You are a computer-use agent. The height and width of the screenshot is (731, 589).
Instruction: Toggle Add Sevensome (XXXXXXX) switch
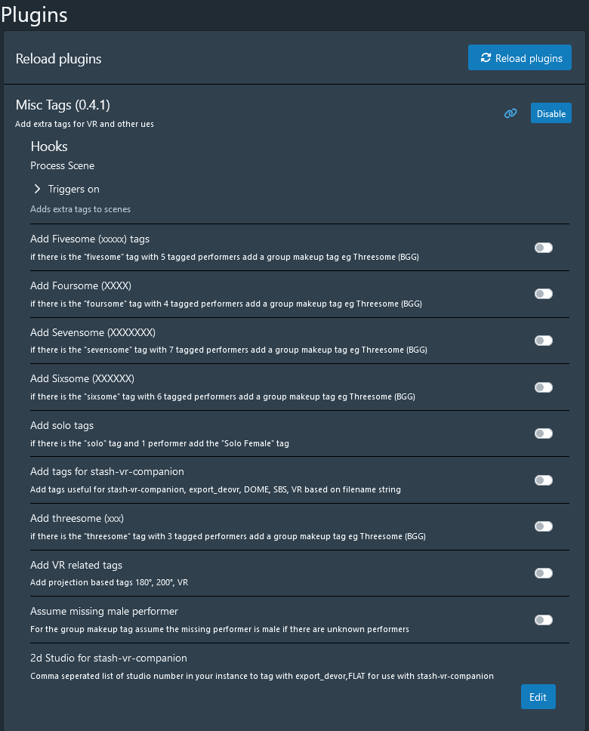click(x=543, y=341)
